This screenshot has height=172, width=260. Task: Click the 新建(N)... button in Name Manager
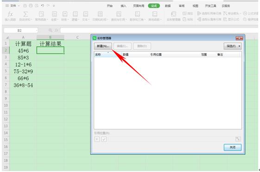[x=103, y=46]
